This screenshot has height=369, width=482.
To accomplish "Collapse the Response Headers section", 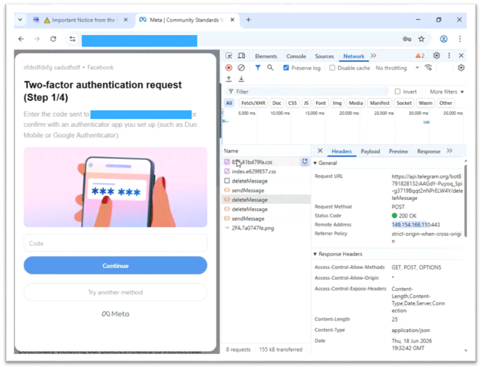I will pyautogui.click(x=338, y=254).
